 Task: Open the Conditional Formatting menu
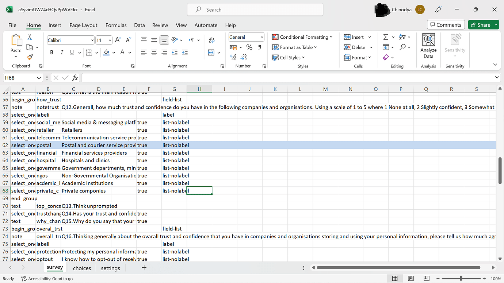pos(302,37)
